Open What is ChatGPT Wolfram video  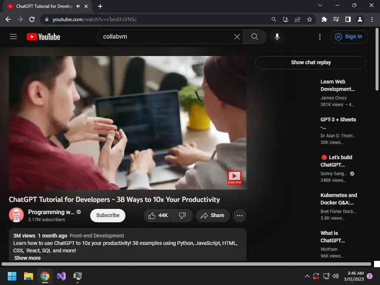pos(332,236)
